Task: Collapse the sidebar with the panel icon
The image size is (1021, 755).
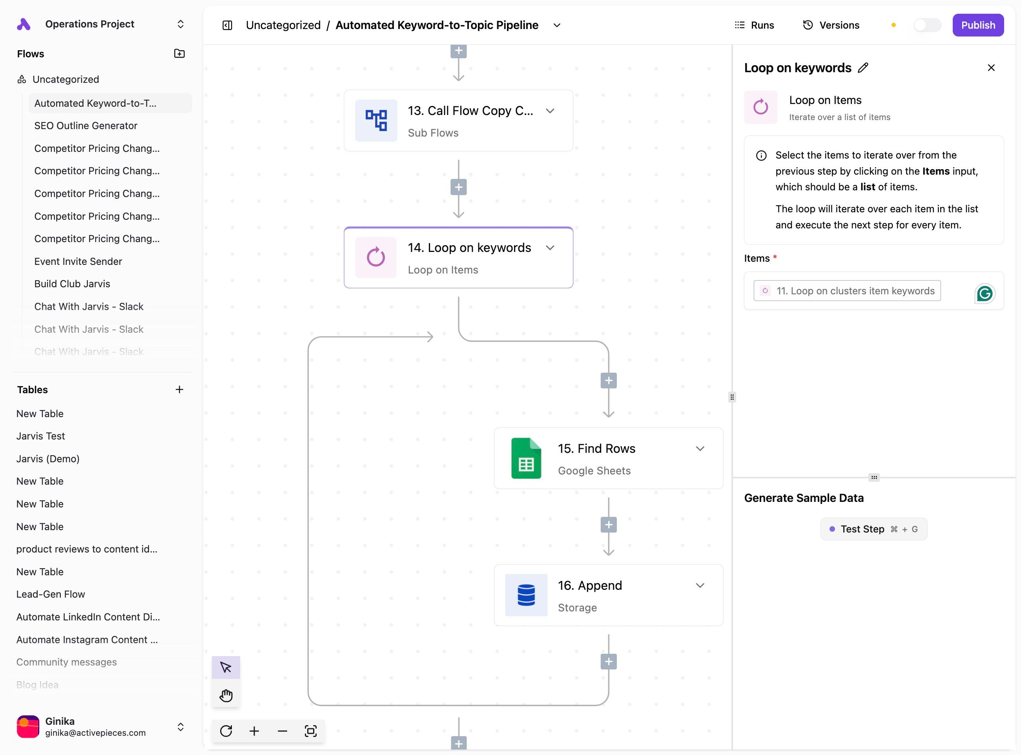Action: pos(227,25)
